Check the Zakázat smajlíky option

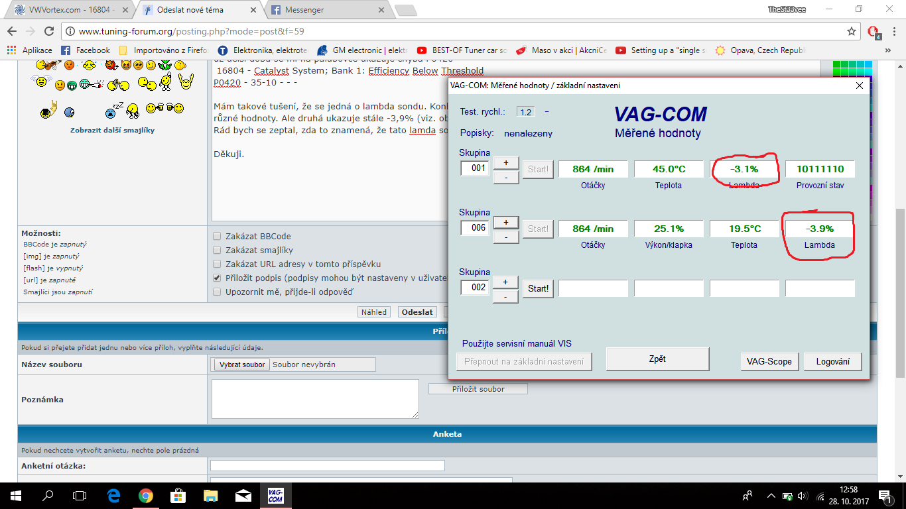pyautogui.click(x=217, y=250)
